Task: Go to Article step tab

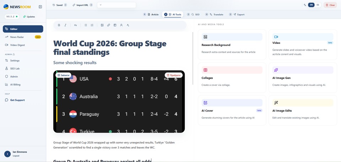Action: click(x=151, y=14)
